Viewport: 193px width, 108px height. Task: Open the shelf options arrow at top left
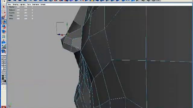(x=5, y=1)
